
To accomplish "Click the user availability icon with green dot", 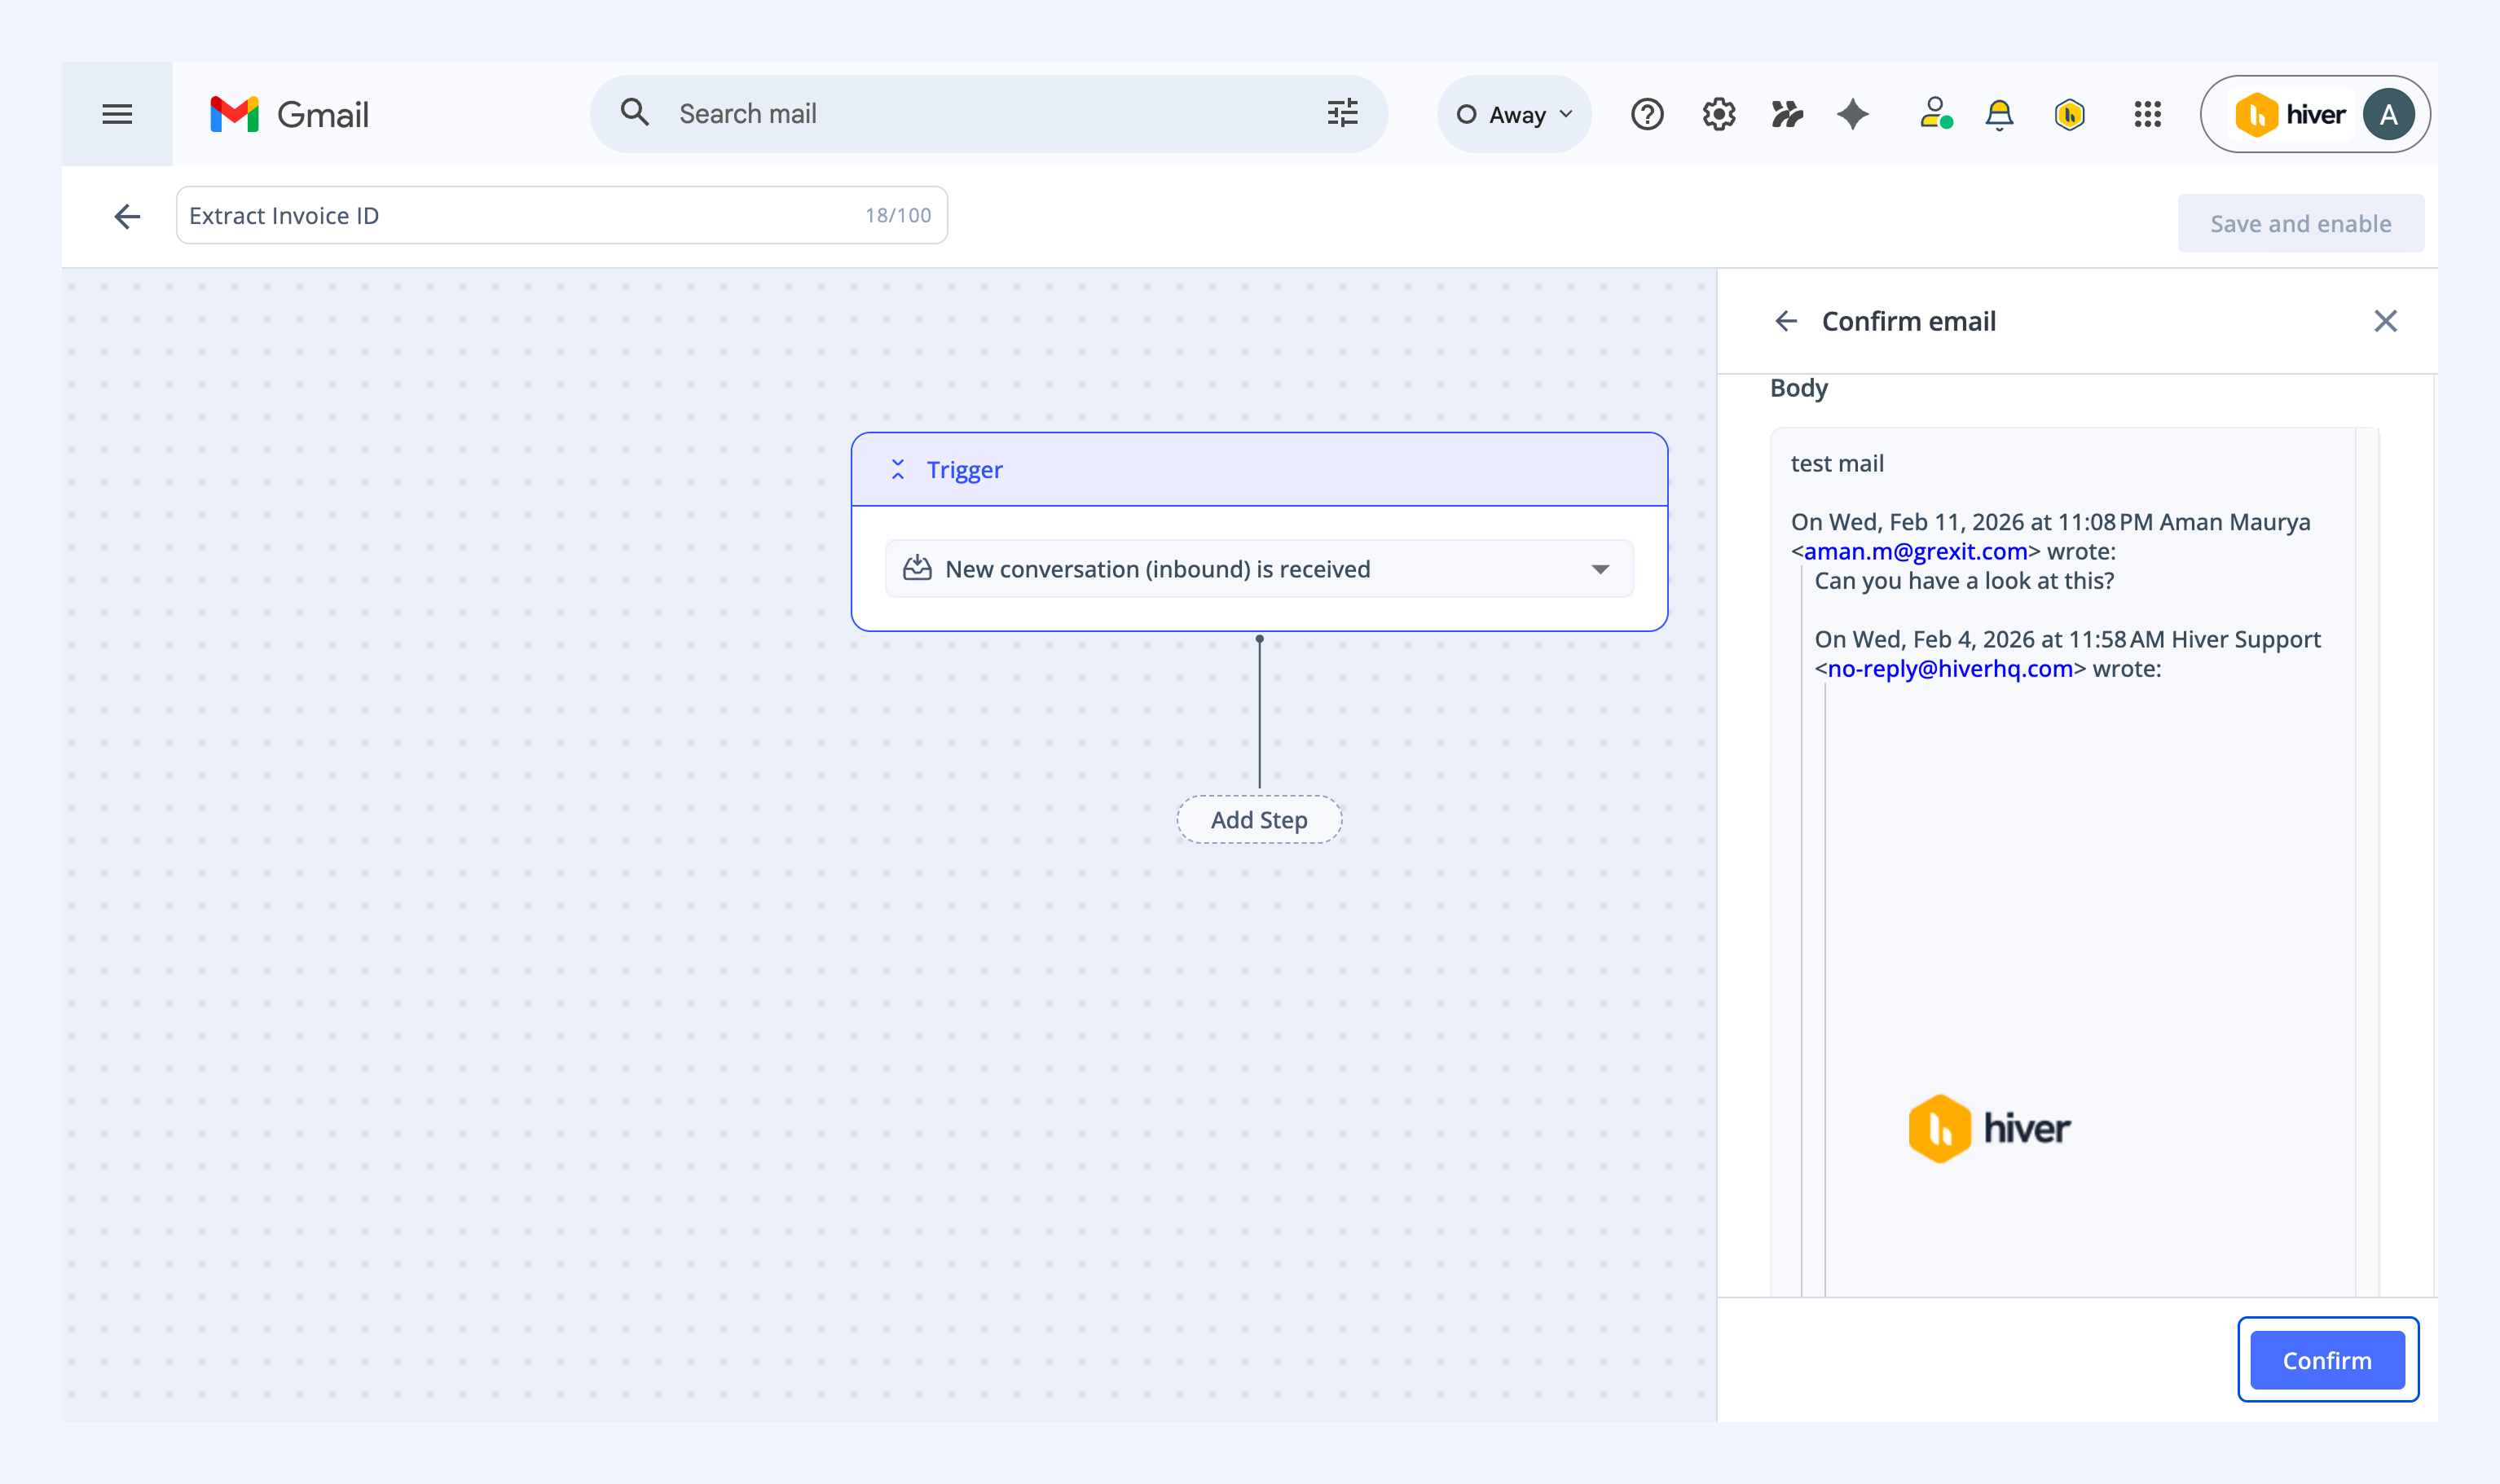I will tap(1936, 113).
